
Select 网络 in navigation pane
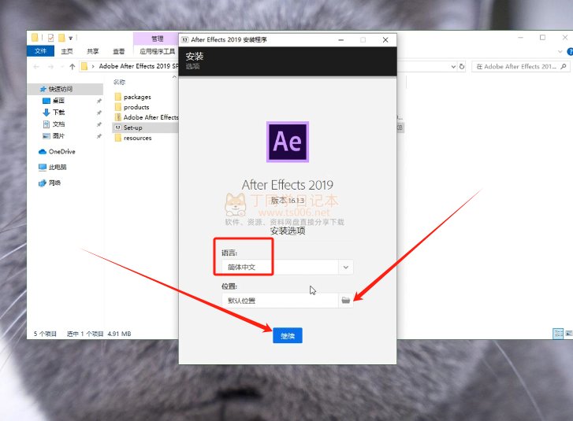click(54, 183)
